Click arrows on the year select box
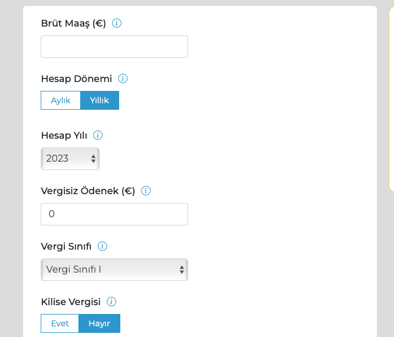 click(93, 159)
